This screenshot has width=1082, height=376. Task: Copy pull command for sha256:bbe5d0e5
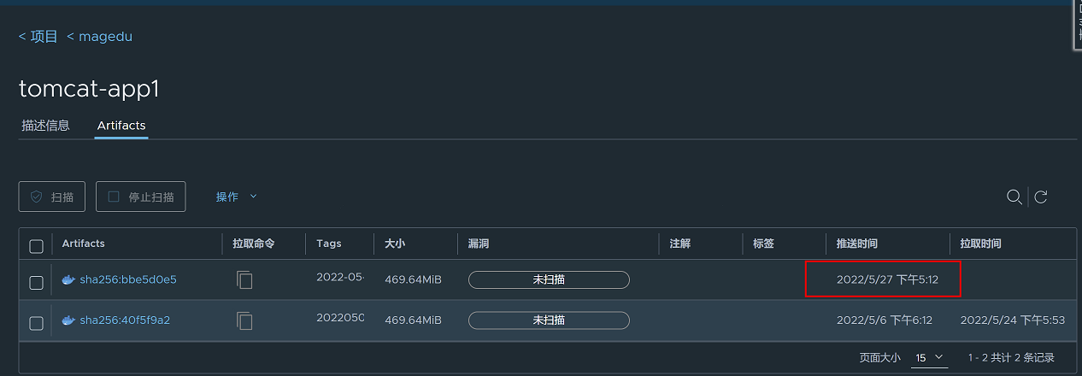(245, 279)
